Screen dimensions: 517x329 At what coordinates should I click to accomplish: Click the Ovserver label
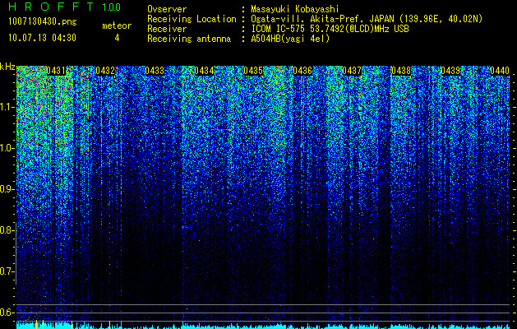[x=167, y=9]
